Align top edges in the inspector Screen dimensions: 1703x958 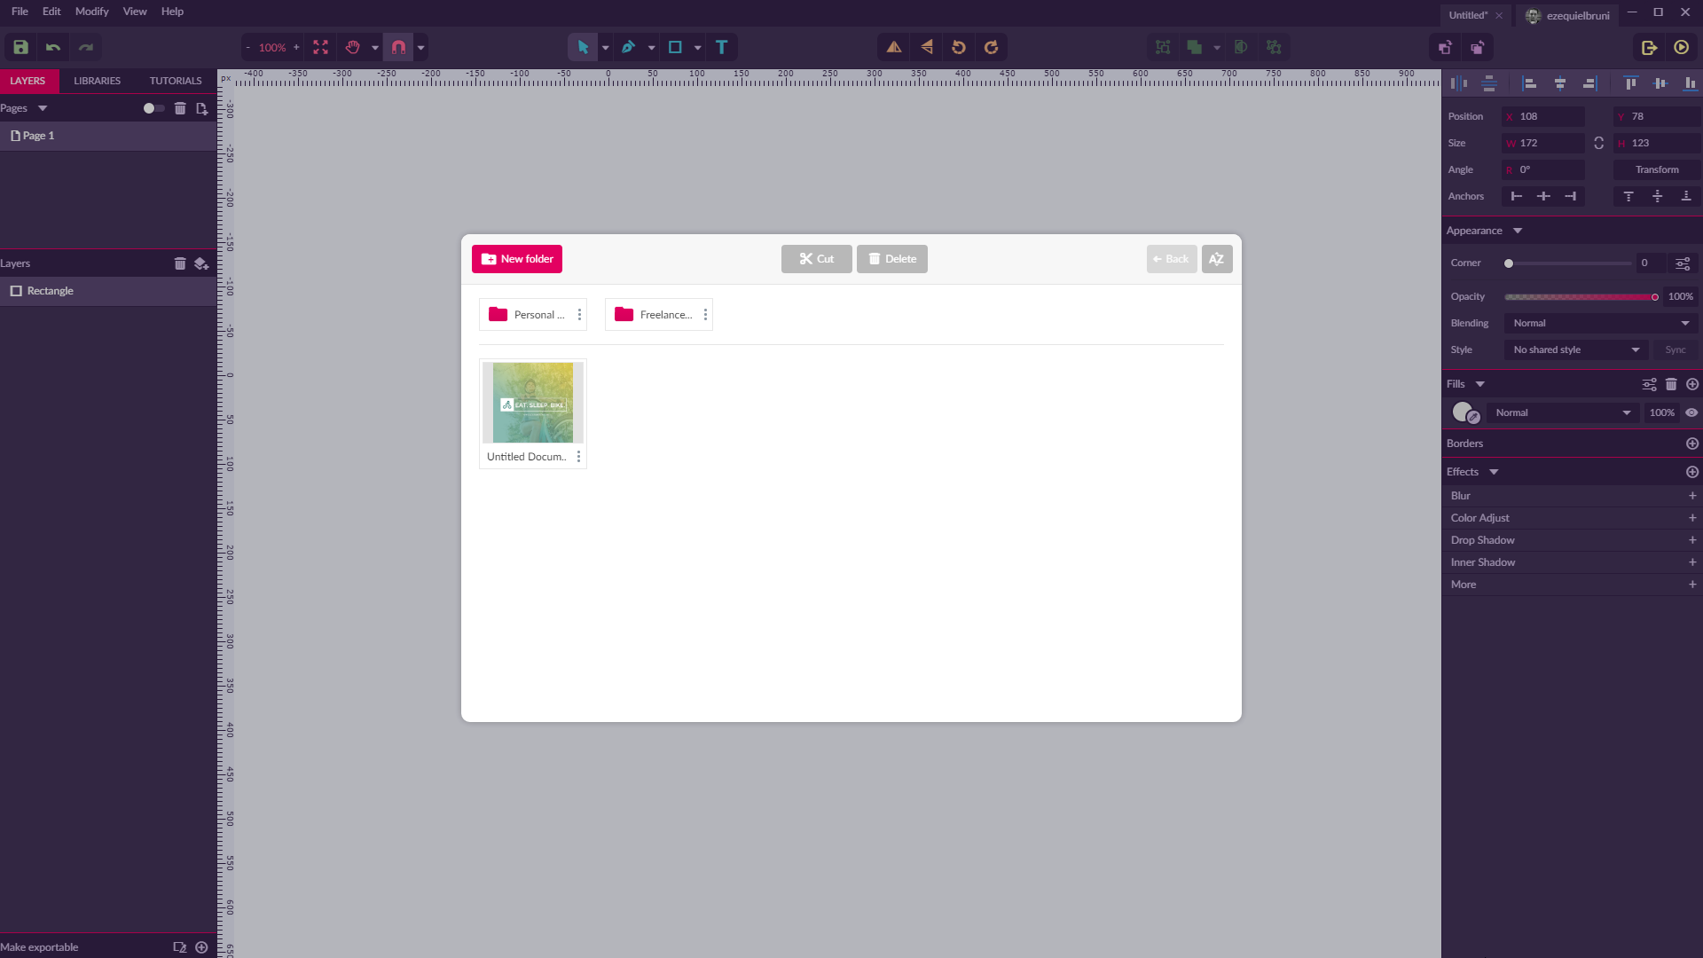point(1630,82)
